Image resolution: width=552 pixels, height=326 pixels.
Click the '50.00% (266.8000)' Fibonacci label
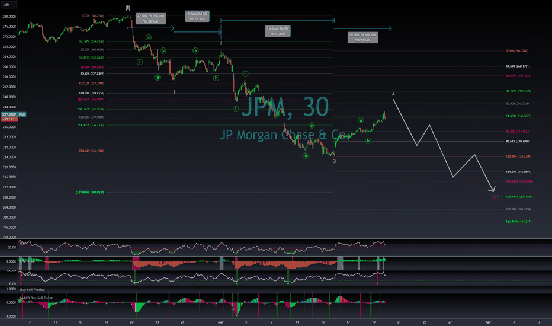(92, 50)
